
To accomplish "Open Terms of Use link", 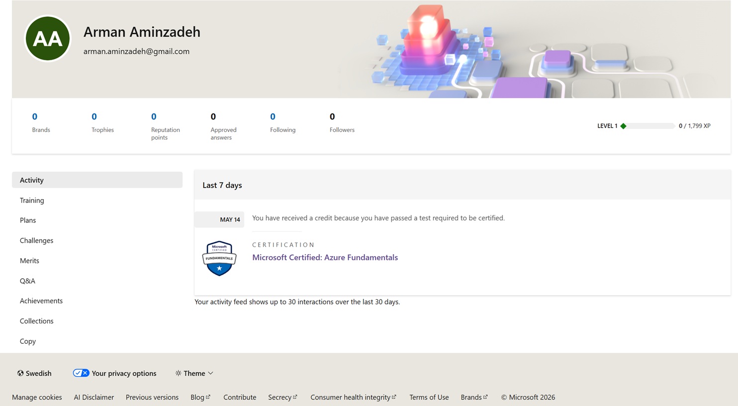I will click(429, 397).
